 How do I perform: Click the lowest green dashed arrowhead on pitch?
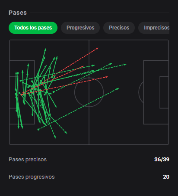coord(55,137)
